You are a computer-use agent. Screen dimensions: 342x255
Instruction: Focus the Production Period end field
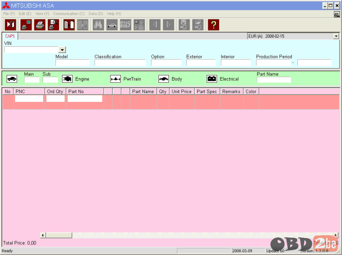[x=314, y=63]
